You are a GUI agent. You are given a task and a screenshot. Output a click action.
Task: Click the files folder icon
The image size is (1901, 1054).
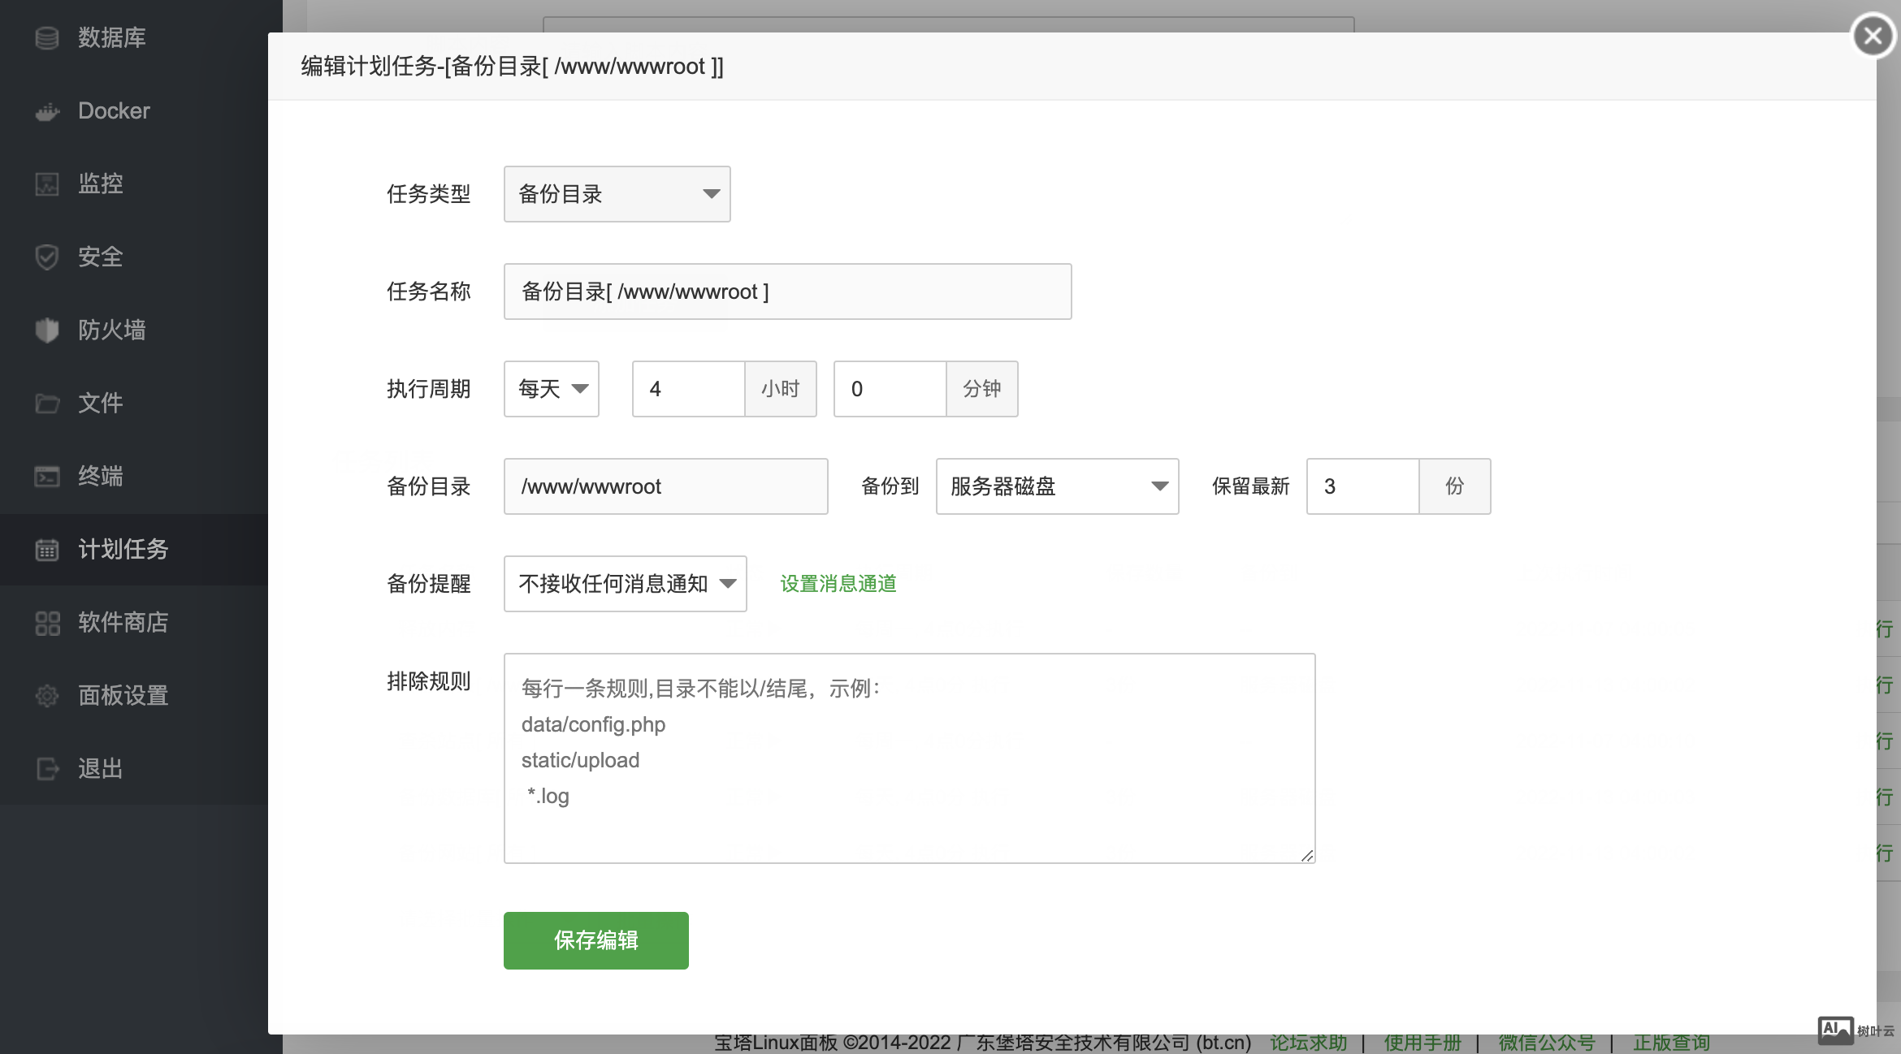pos(47,404)
